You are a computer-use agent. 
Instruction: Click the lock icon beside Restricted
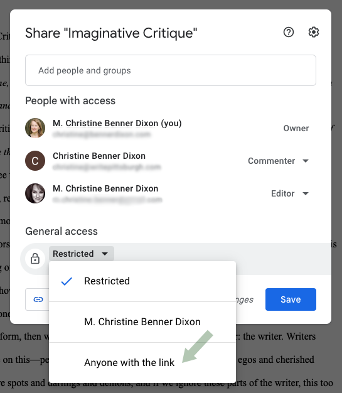[35, 259]
